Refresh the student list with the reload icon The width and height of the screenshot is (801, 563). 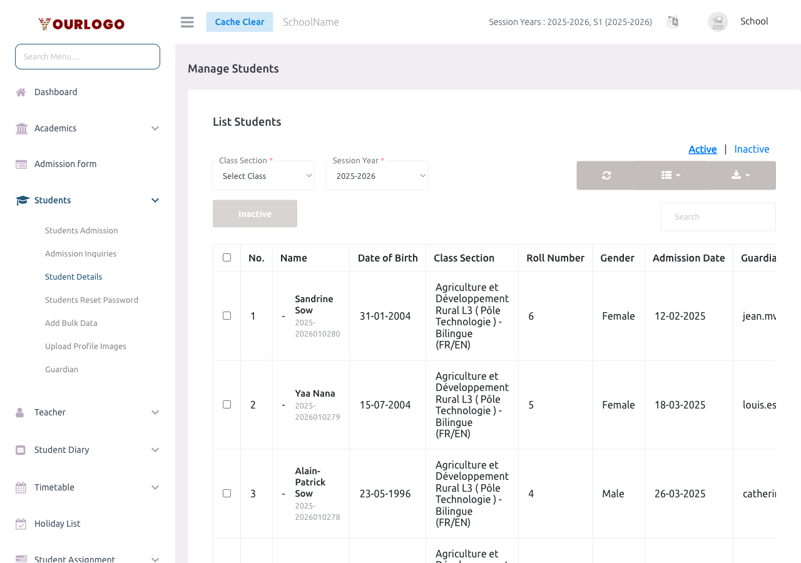[x=606, y=175]
